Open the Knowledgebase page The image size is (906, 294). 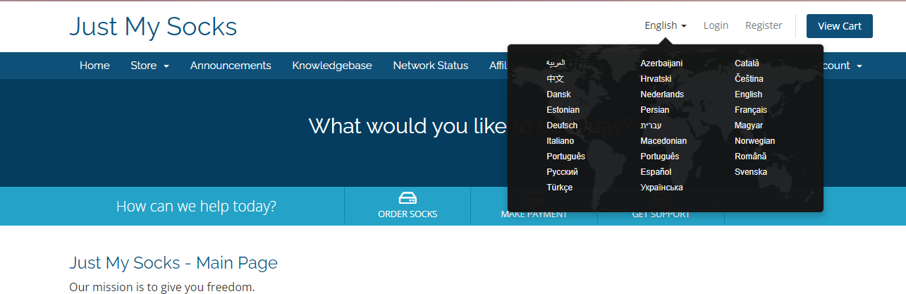coord(332,66)
